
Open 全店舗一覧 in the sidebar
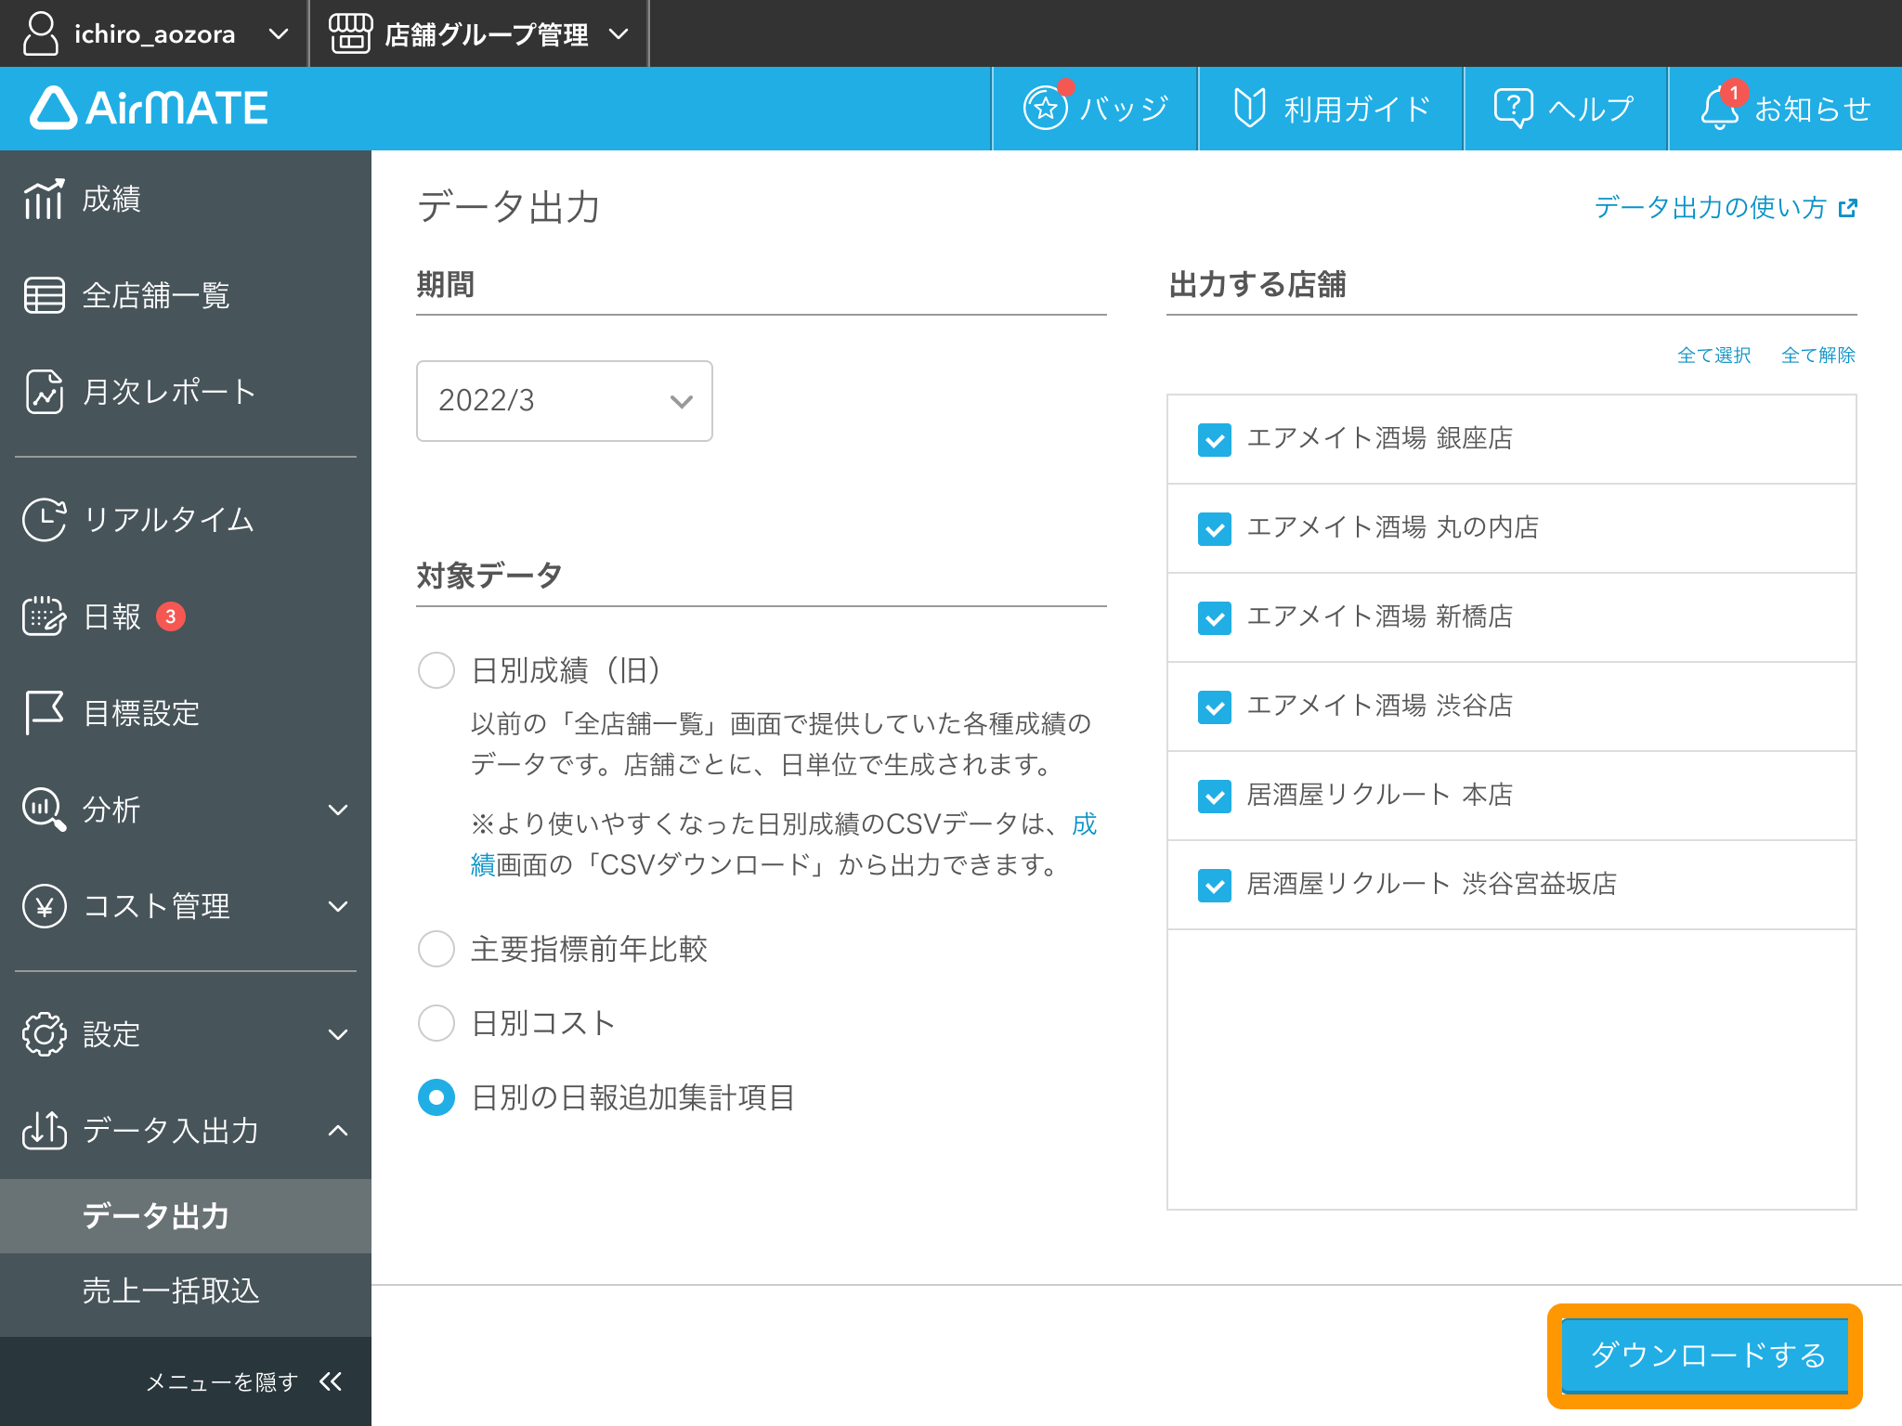(186, 295)
